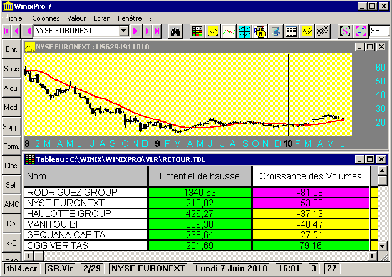This screenshot has height=277, width=392.
Task: Click the Sous sidebar button
Action: coord(11,69)
